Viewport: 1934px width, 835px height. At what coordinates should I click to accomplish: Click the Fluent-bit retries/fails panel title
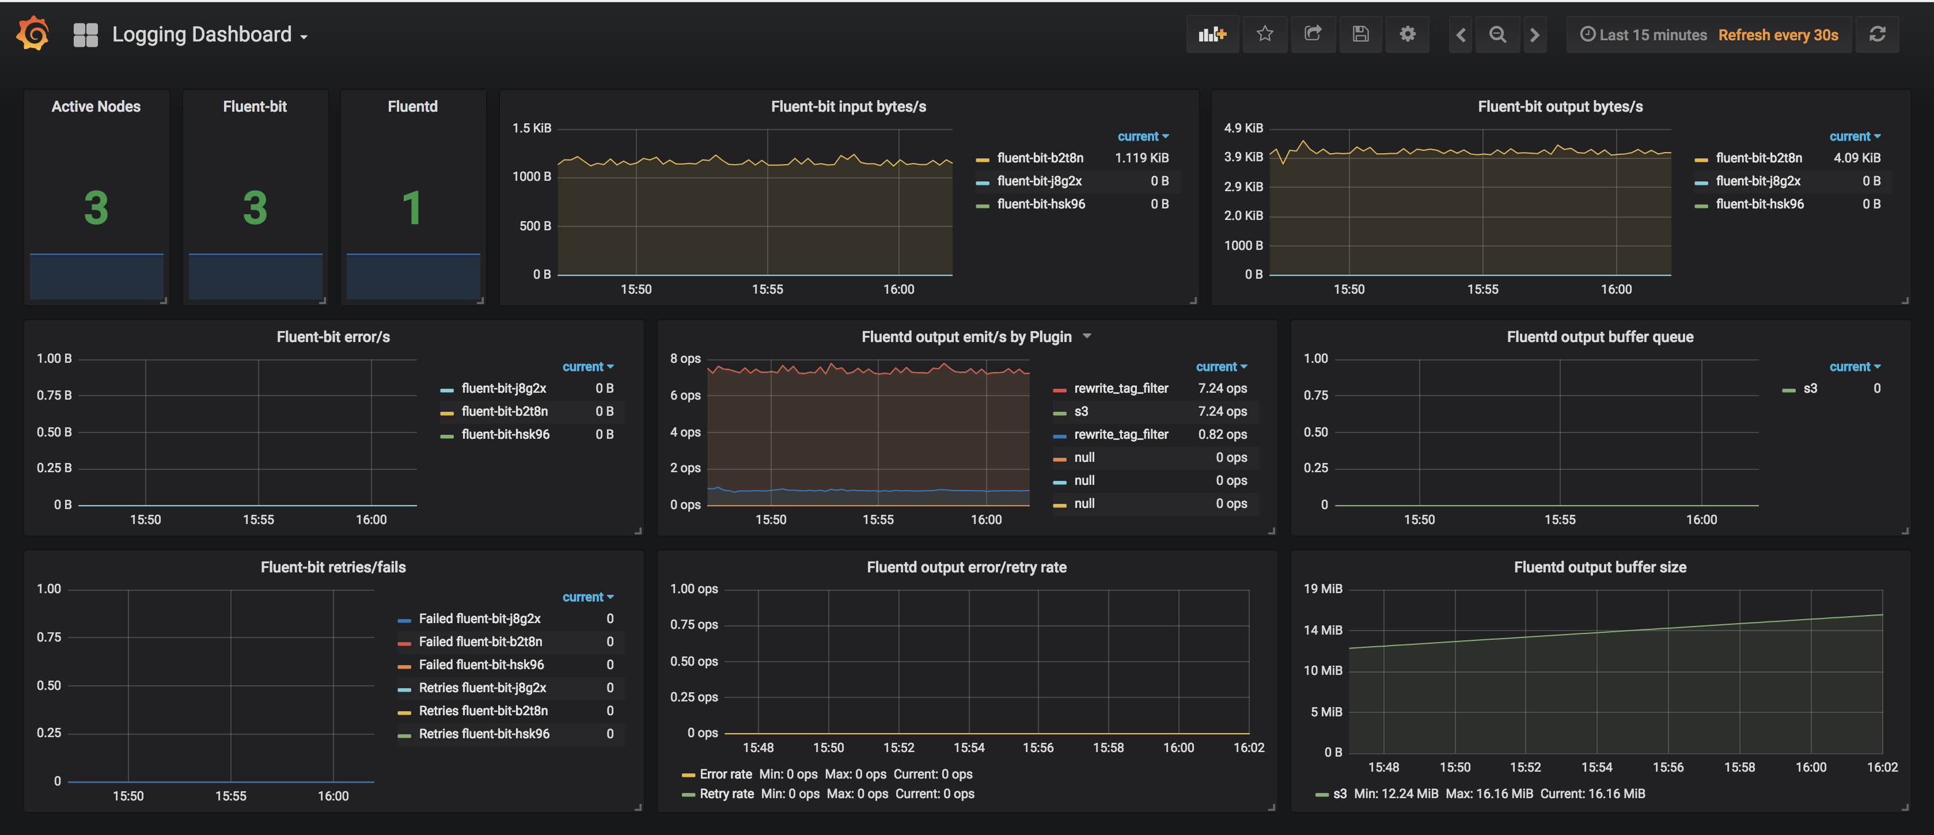coord(332,567)
